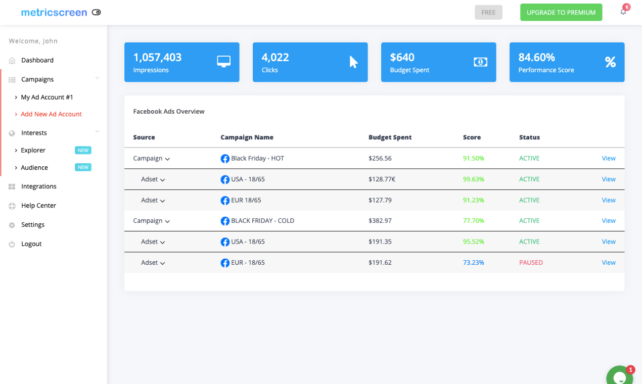This screenshot has width=642, height=384.
Task: Click the Integrations grid icon
Action: (12, 187)
